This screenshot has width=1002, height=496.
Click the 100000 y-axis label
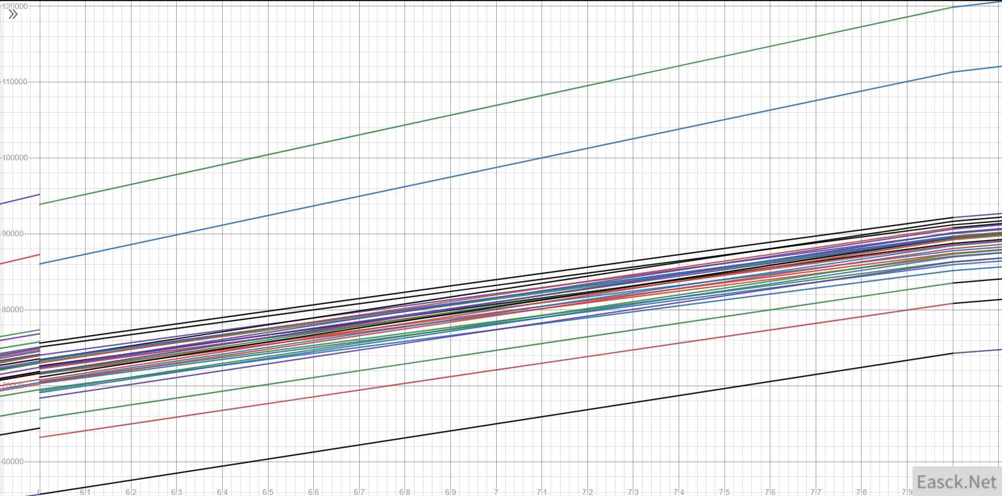point(15,158)
